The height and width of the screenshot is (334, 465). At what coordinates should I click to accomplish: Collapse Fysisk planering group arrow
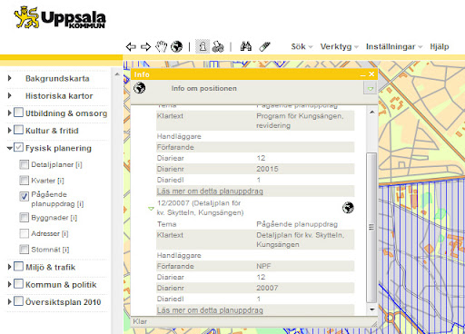[x=10, y=148]
